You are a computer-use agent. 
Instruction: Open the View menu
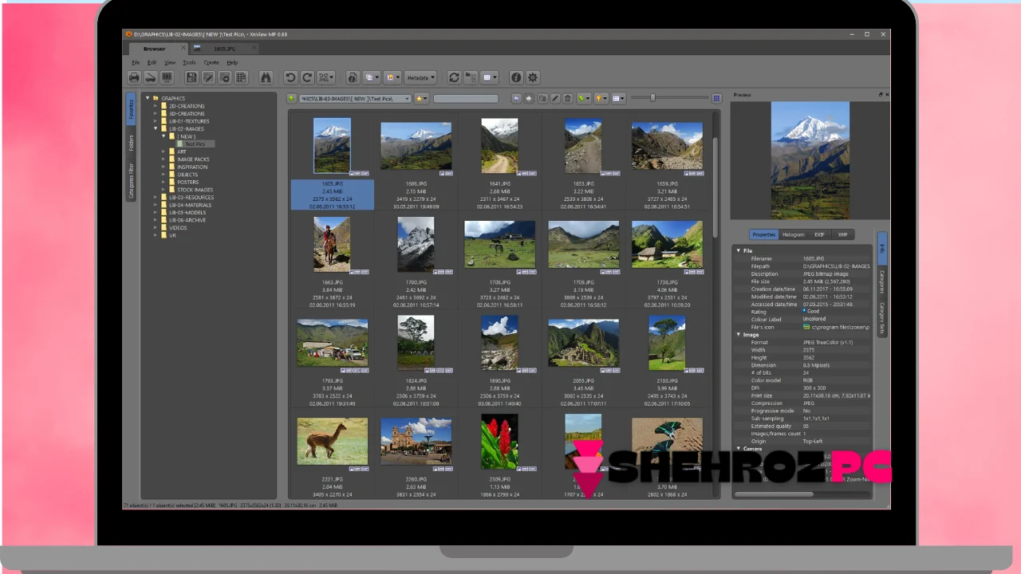(x=170, y=62)
